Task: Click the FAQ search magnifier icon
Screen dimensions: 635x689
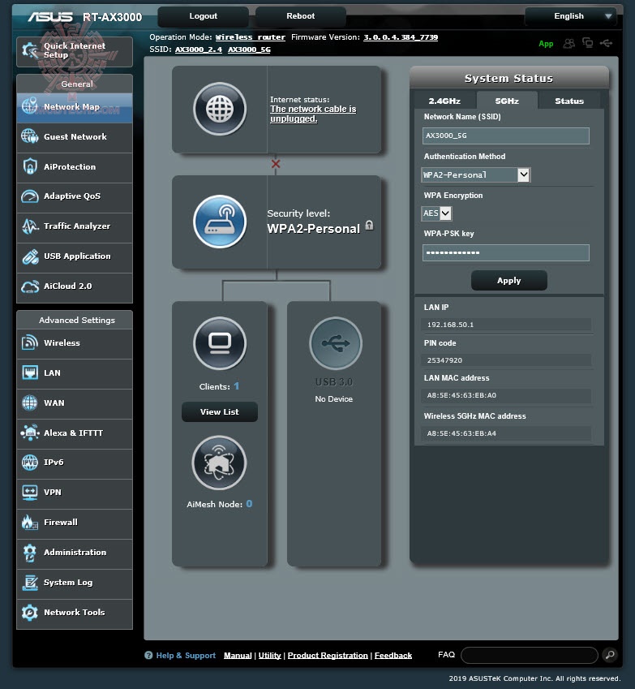Action: [x=610, y=655]
